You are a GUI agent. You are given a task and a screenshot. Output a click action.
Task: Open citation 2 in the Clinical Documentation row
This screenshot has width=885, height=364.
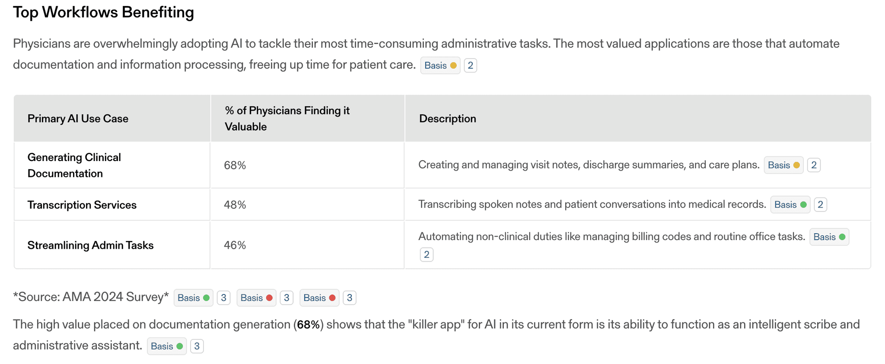pos(814,165)
